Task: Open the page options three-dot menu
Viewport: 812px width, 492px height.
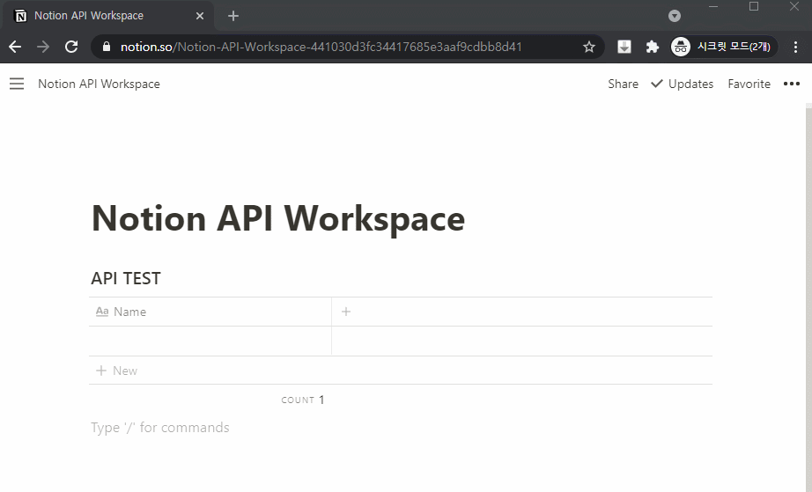Action: coord(791,84)
